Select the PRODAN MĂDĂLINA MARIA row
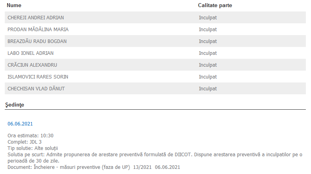 (38, 30)
